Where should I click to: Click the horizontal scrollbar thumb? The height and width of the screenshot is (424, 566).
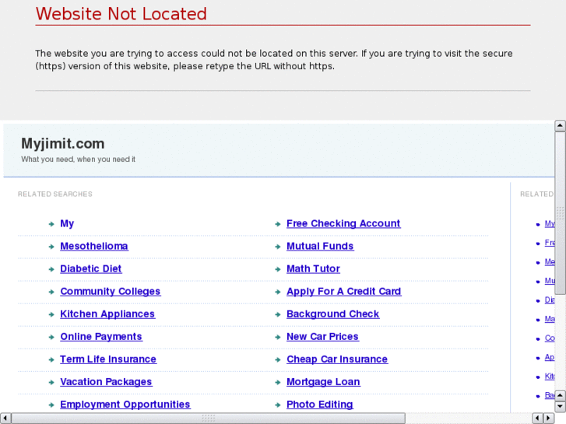tap(209, 419)
